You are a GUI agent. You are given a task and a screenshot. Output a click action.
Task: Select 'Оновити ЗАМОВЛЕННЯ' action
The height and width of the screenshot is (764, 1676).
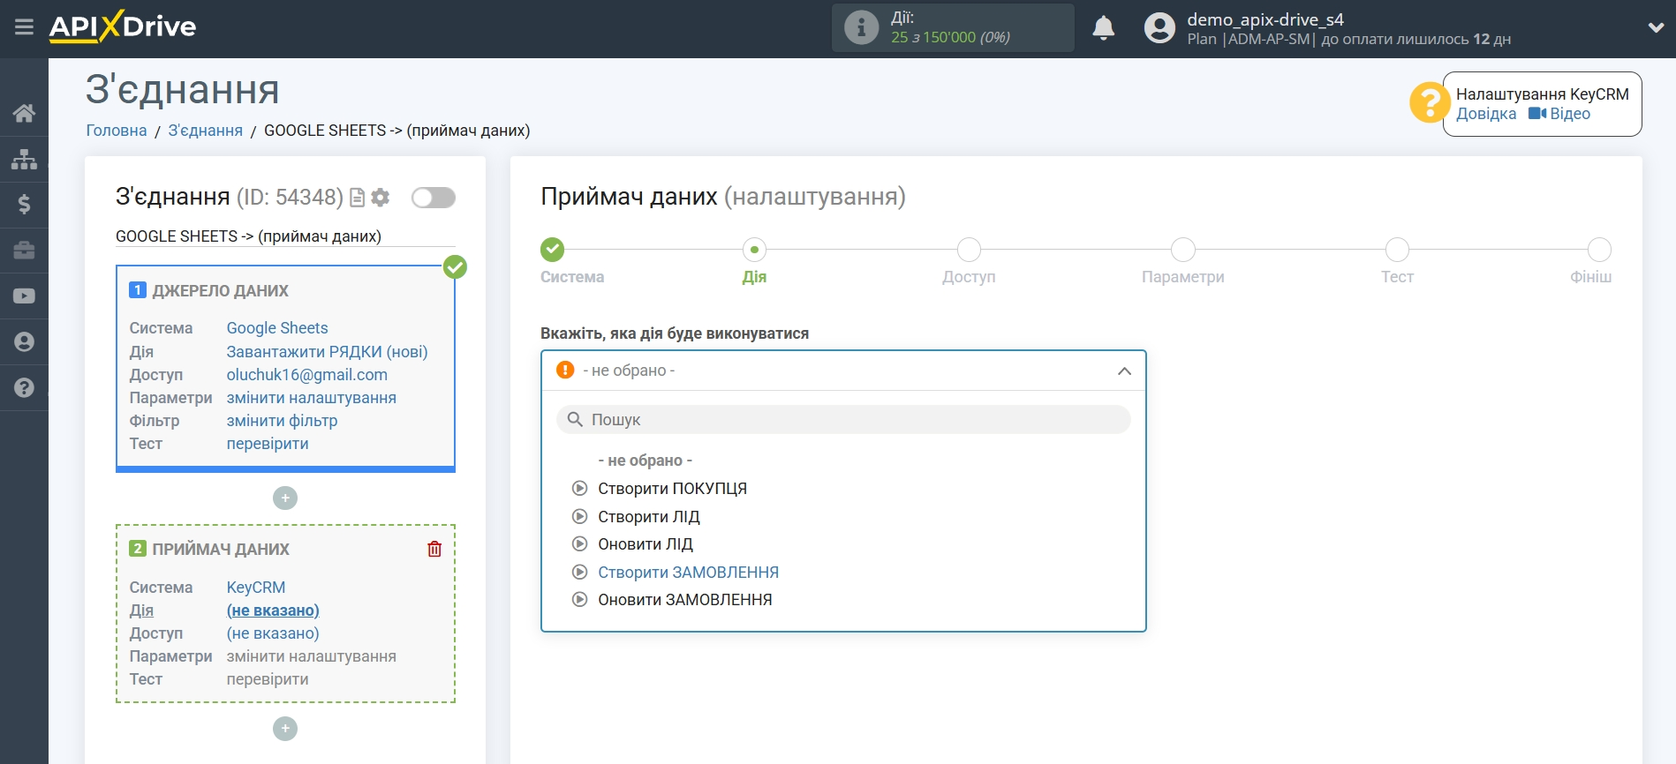coord(684,600)
